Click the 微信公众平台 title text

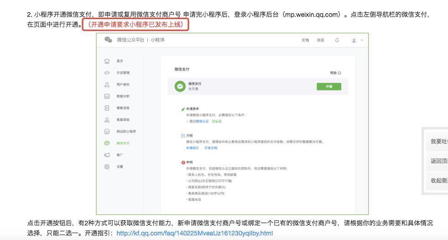(x=130, y=40)
